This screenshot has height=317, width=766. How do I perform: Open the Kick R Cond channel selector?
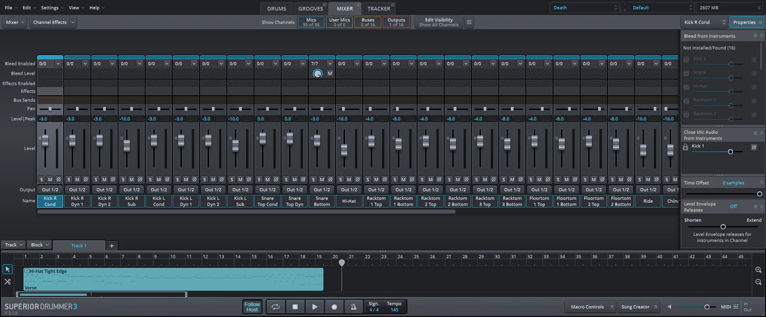tap(704, 22)
